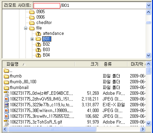
Task: Open the remote site path dropdown
Action: coord(149,5)
